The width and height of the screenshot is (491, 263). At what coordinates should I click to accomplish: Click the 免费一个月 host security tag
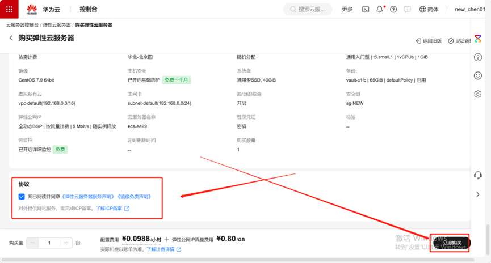click(177, 80)
